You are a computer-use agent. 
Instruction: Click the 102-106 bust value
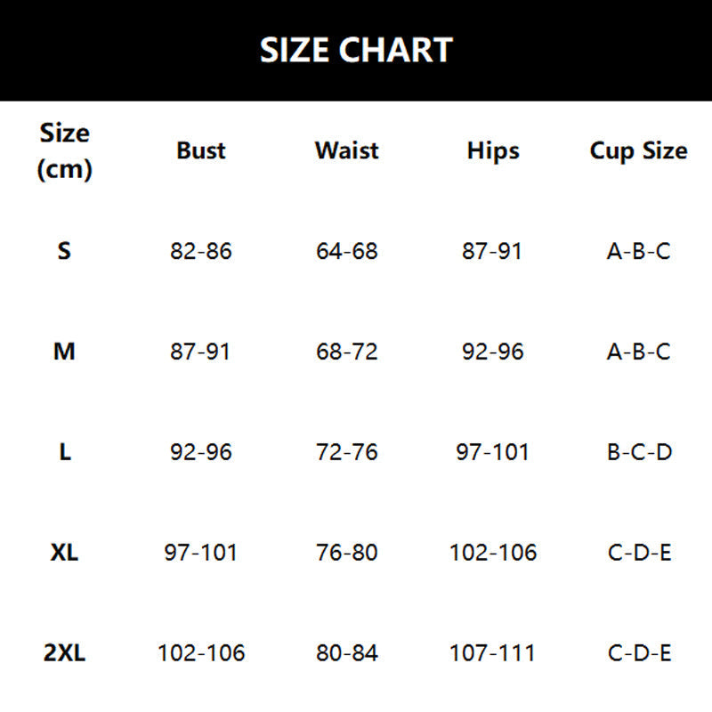pos(201,653)
